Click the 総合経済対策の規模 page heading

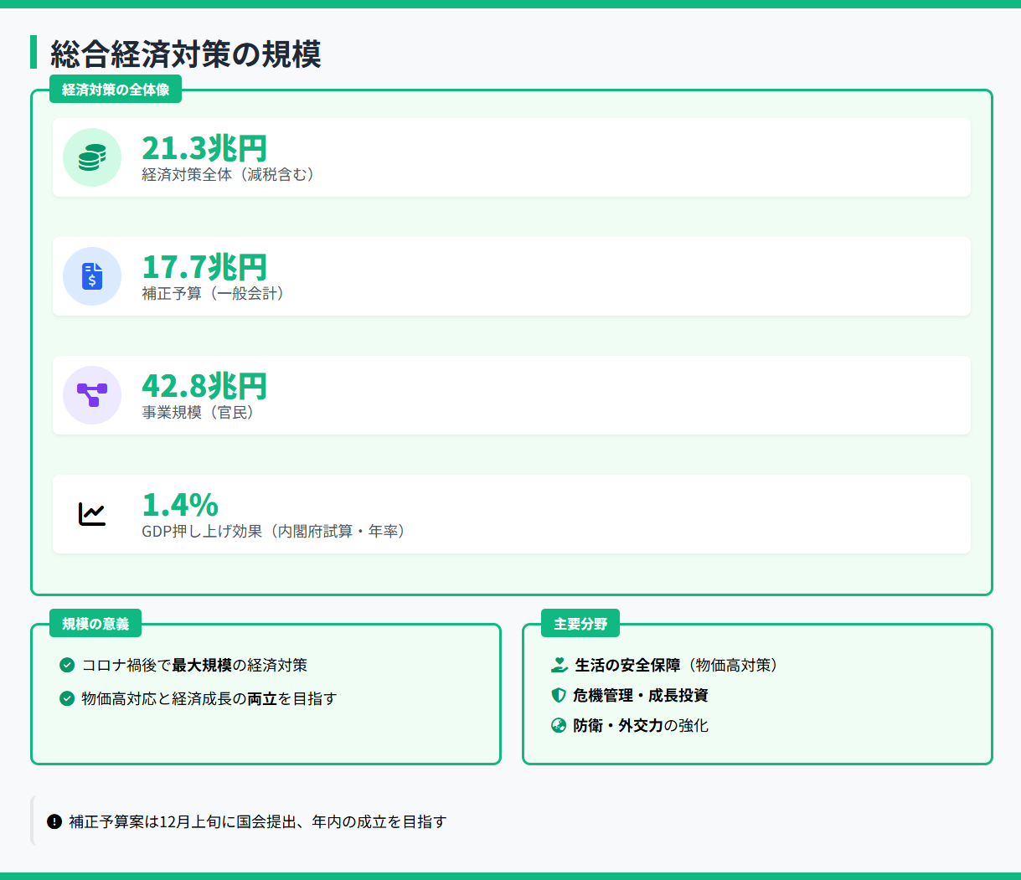click(186, 54)
